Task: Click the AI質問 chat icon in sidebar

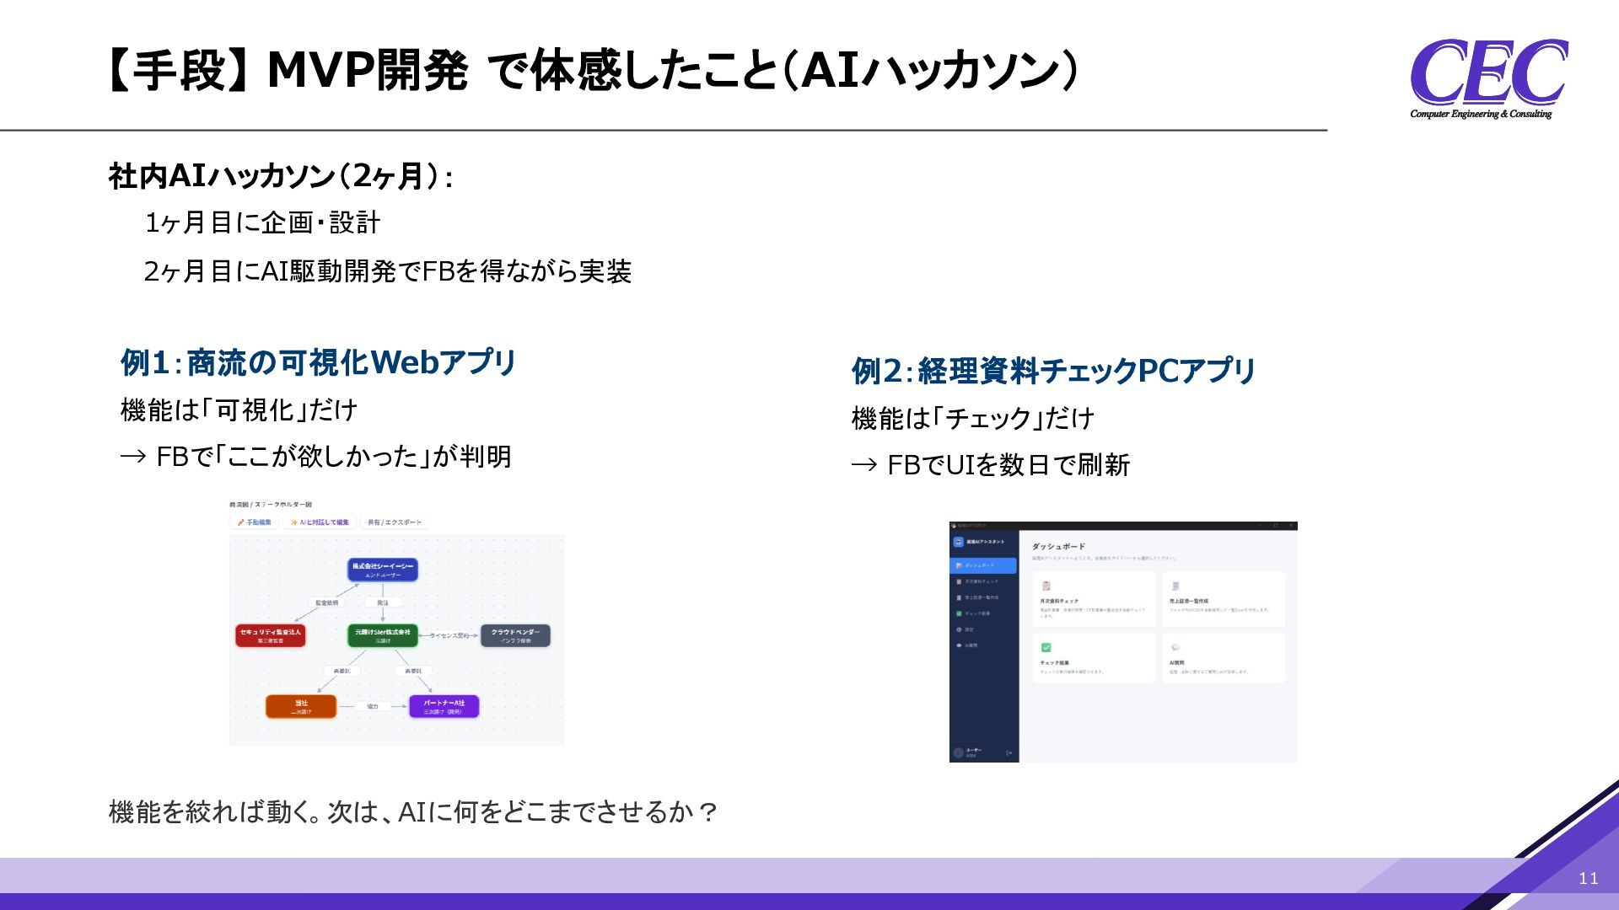Action: tap(960, 645)
